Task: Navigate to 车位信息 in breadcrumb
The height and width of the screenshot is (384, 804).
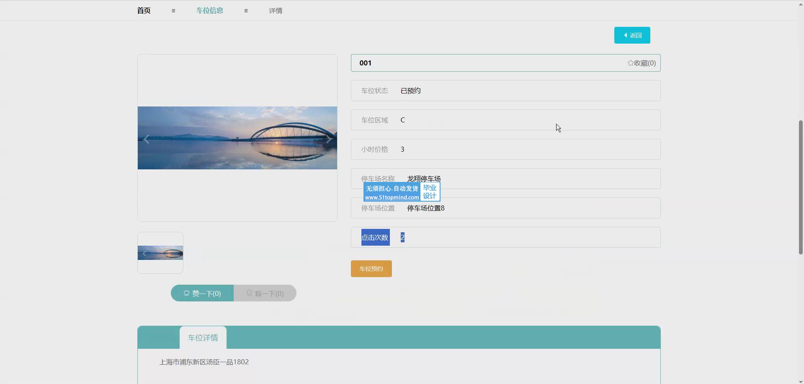Action: (x=209, y=11)
